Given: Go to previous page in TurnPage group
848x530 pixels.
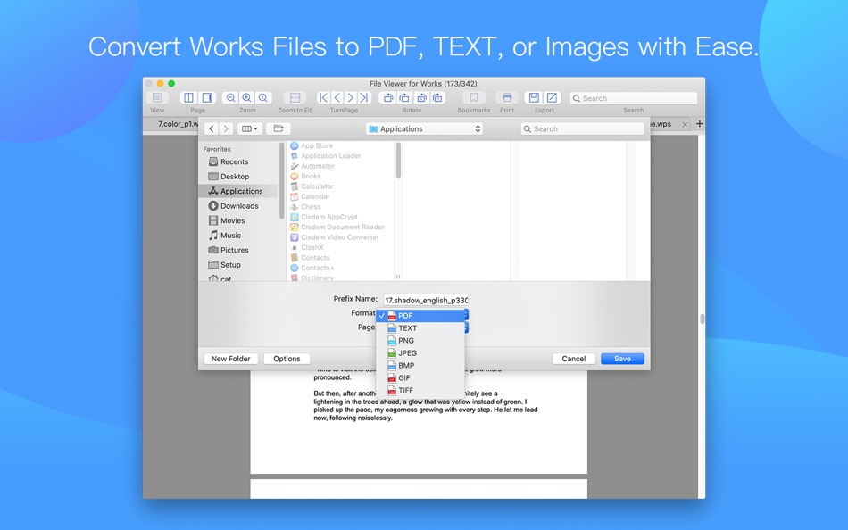Looking at the screenshot, I should (x=337, y=98).
